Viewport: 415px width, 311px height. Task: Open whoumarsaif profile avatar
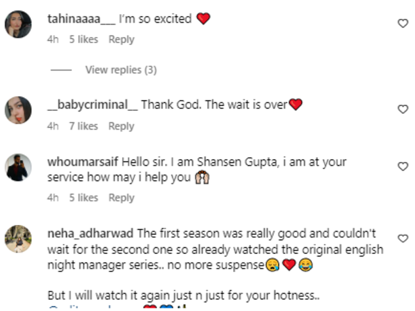point(18,167)
